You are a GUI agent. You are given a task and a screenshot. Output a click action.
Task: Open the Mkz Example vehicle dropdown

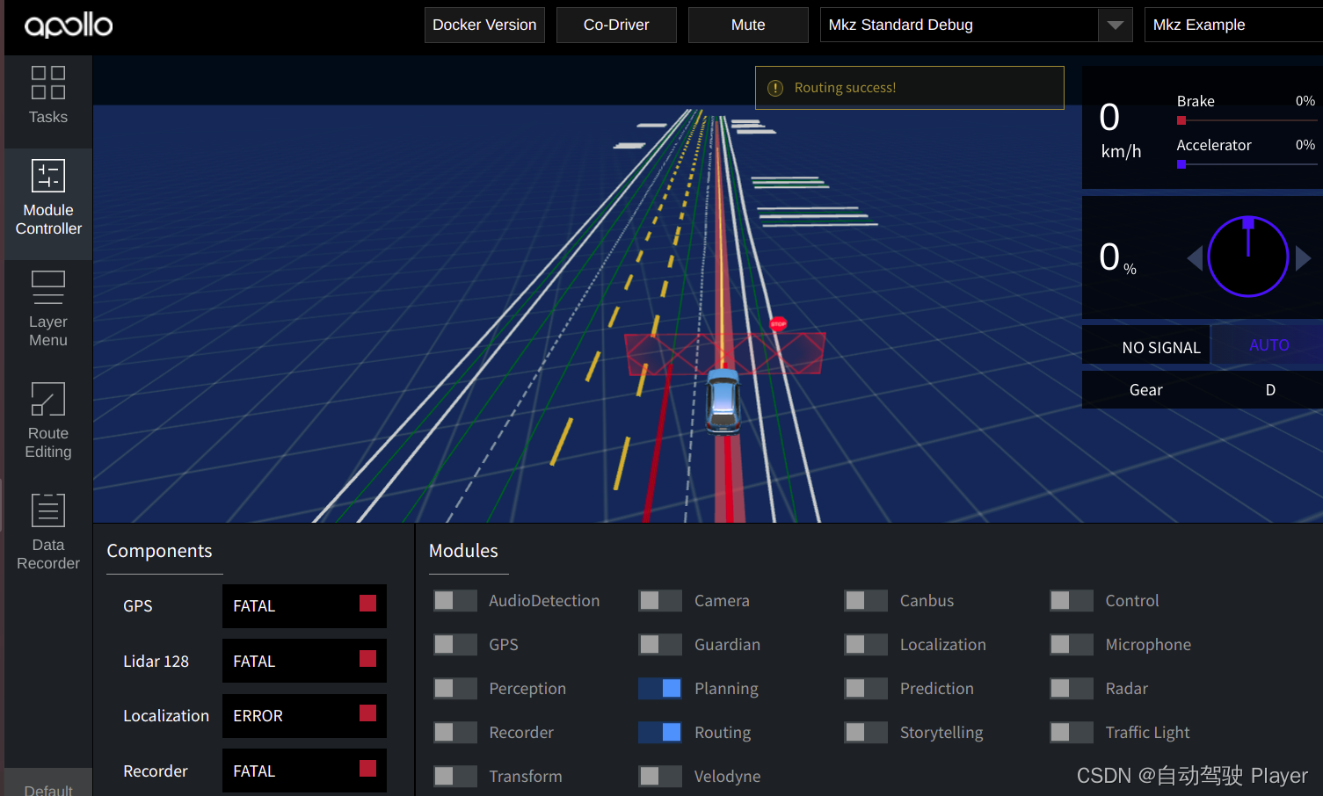[1231, 25]
